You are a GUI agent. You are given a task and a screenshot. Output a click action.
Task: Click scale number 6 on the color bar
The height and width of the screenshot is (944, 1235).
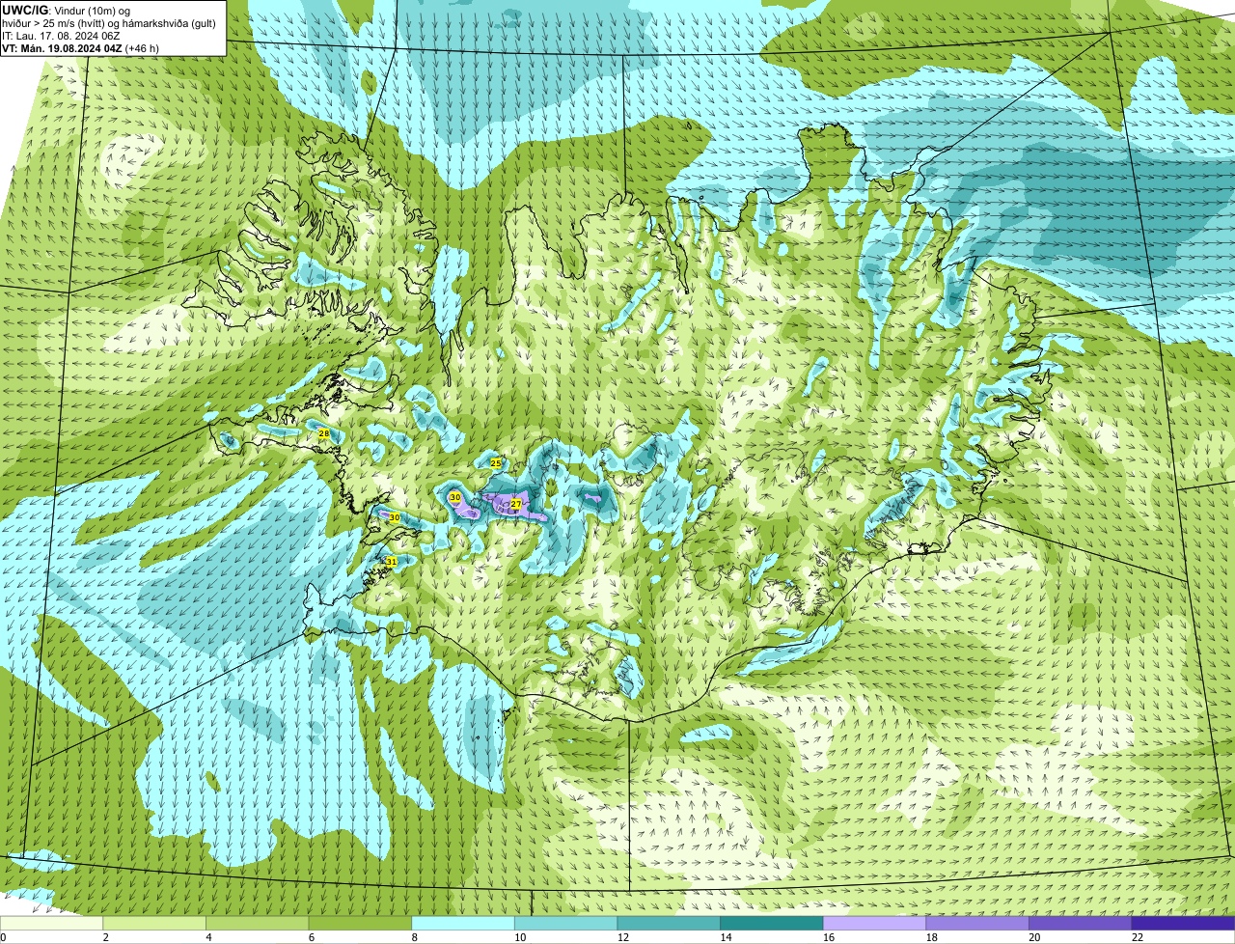click(x=312, y=937)
